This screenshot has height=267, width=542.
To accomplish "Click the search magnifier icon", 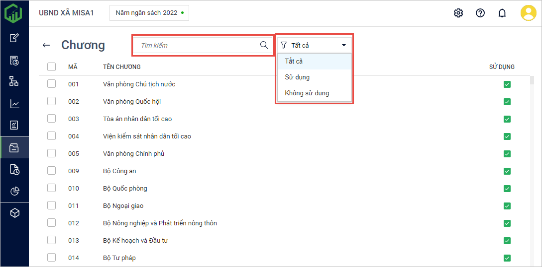I will point(264,45).
